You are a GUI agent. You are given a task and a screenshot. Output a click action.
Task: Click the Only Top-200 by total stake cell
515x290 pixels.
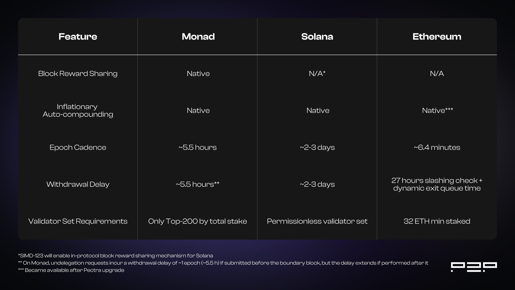tap(198, 221)
